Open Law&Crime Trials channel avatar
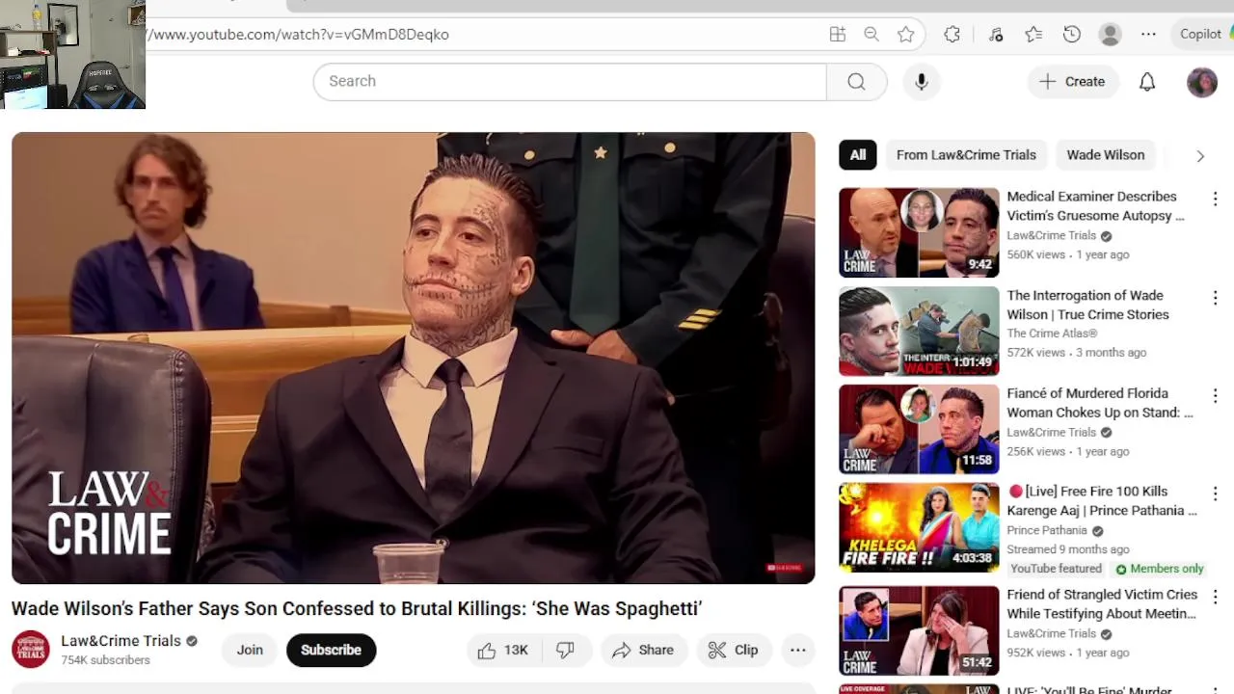1234x694 pixels. (x=31, y=650)
